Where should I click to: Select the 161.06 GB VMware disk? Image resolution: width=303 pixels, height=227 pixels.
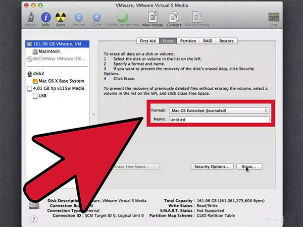pyautogui.click(x=57, y=44)
